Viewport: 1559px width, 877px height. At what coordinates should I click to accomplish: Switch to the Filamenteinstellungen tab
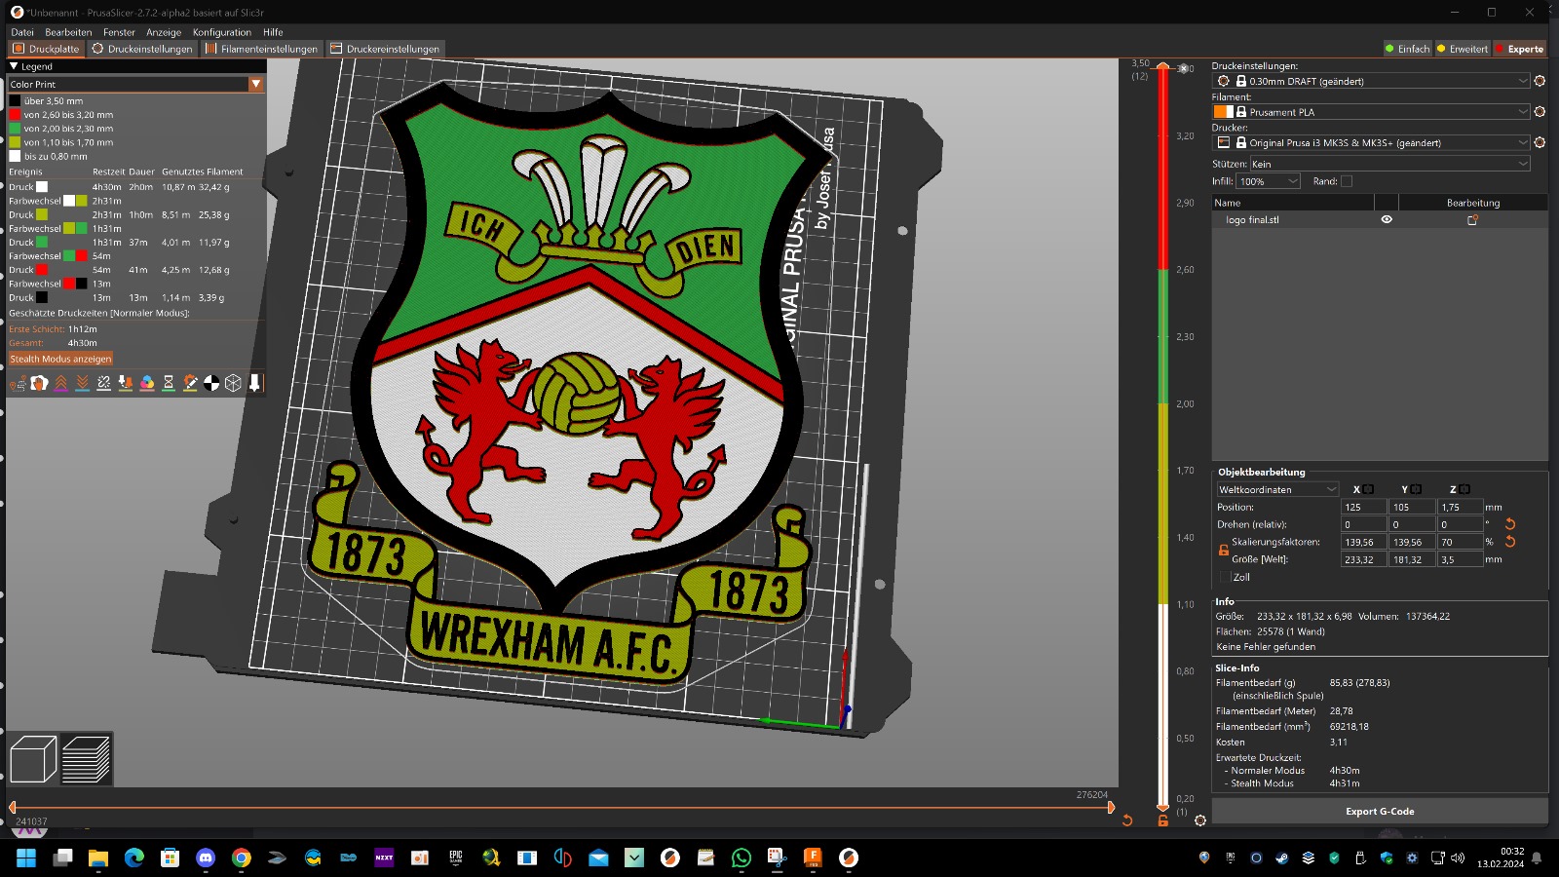(261, 49)
